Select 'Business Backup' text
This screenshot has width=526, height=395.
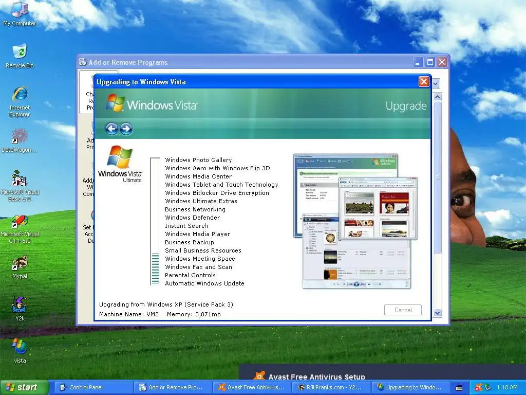coord(190,242)
